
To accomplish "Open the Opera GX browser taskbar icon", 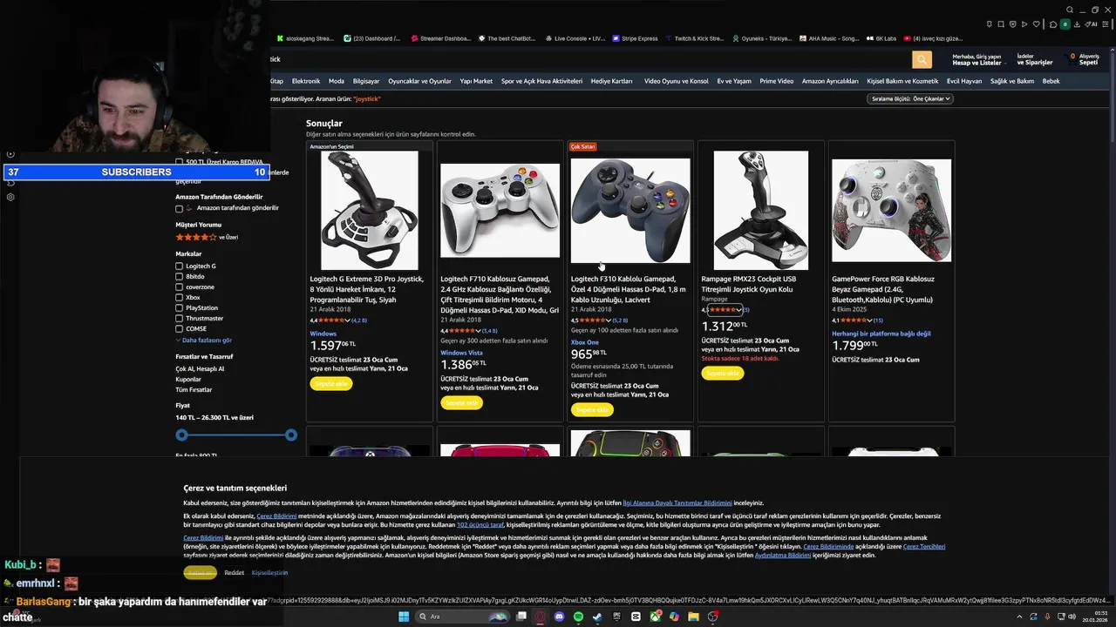I will [540, 617].
